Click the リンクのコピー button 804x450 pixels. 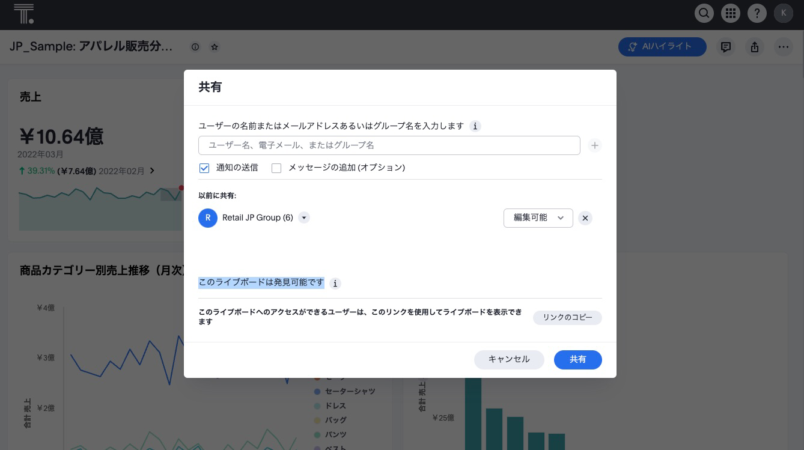567,317
